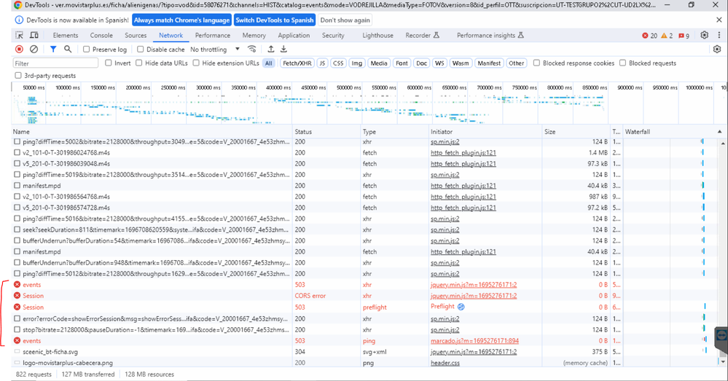
Task: Check the Disable cache option
Action: coord(141,50)
